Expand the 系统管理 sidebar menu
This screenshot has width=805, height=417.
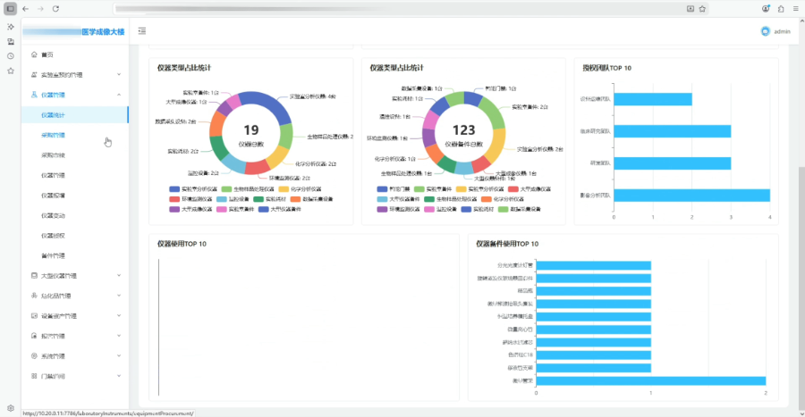click(x=75, y=356)
